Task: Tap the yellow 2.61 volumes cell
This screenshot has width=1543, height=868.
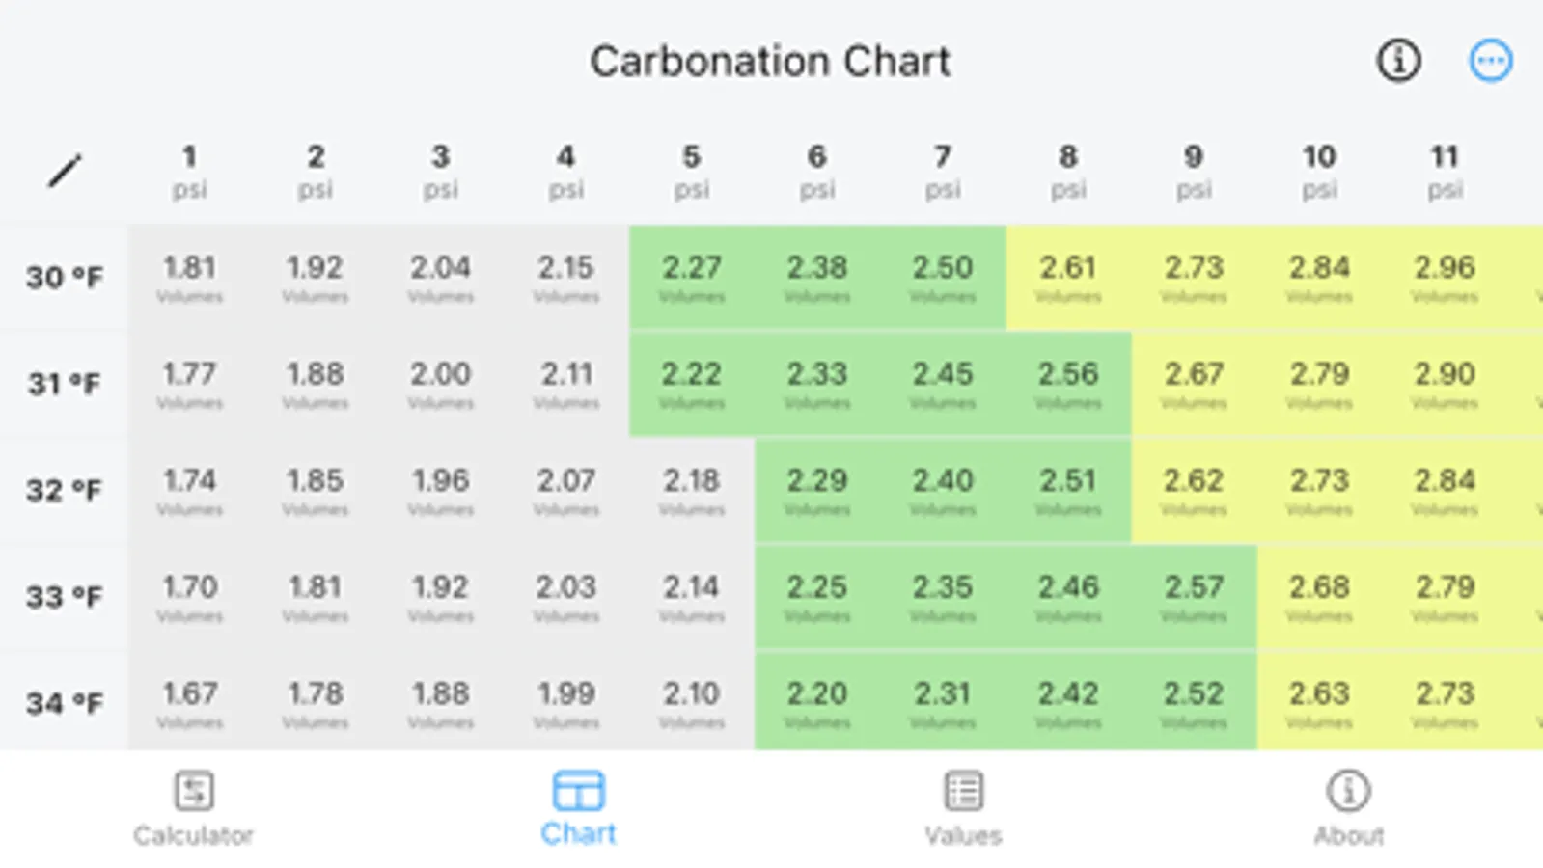Action: [1068, 278]
